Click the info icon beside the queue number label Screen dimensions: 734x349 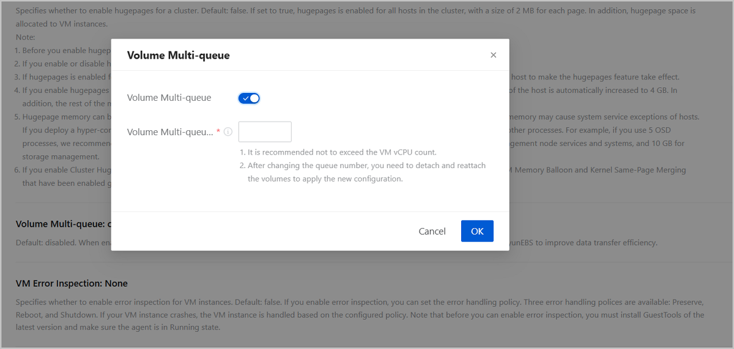tap(228, 132)
